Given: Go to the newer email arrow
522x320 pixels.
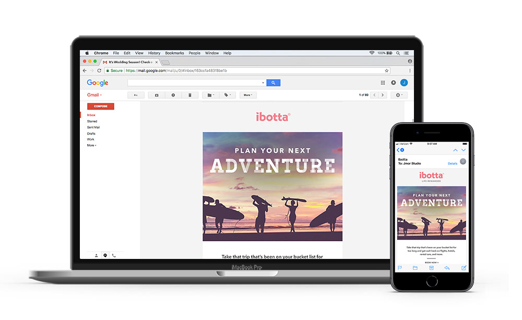Looking at the screenshot, I should pyautogui.click(x=374, y=95).
